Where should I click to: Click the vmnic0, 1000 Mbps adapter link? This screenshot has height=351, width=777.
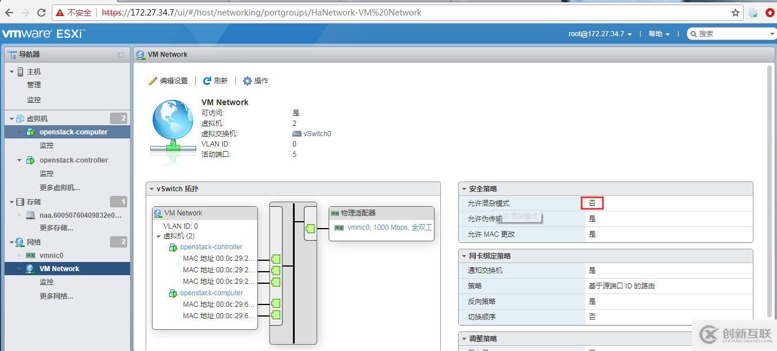tap(390, 227)
